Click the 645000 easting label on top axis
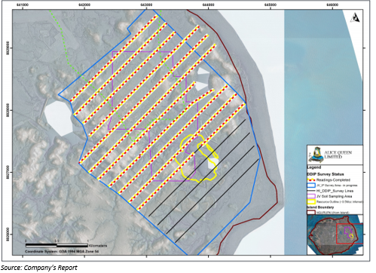This screenshot has height=273, width=376. (x=271, y=5)
